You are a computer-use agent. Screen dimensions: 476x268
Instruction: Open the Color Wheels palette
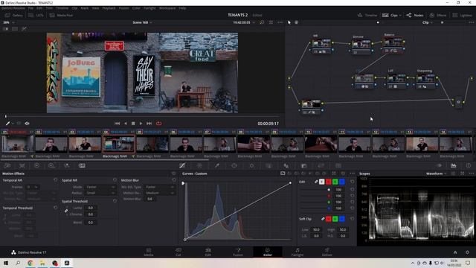(36, 165)
